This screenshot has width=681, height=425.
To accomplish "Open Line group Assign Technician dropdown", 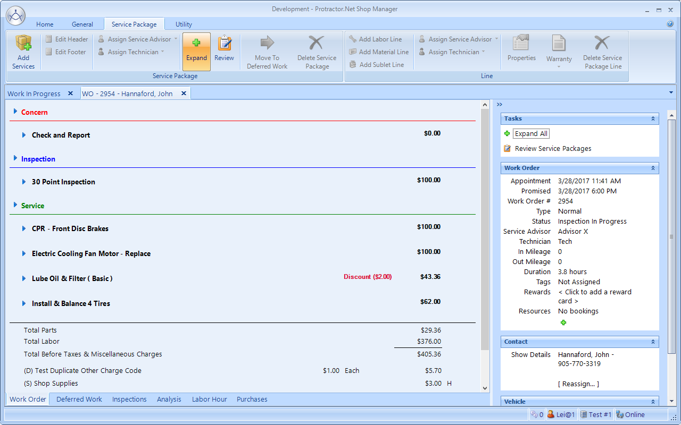I will [452, 52].
